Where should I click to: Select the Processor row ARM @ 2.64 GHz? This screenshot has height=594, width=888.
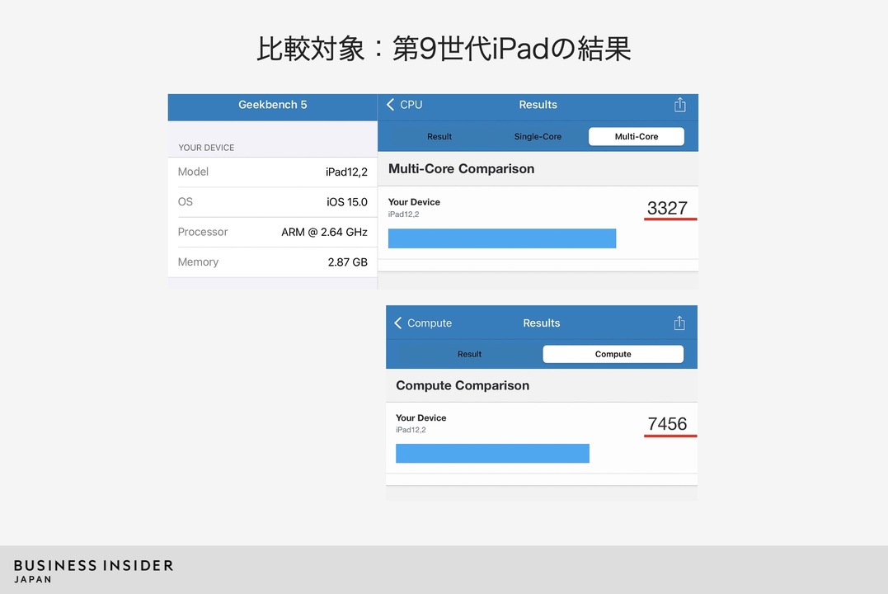(x=272, y=232)
